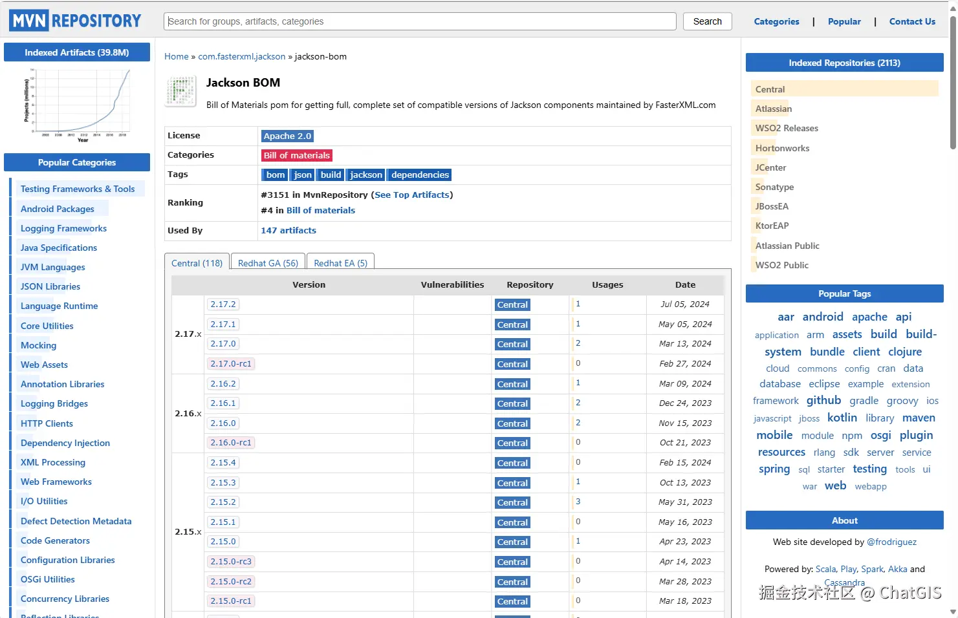Open version 2.15.0-rc3
The height and width of the screenshot is (618, 958).
click(231, 562)
